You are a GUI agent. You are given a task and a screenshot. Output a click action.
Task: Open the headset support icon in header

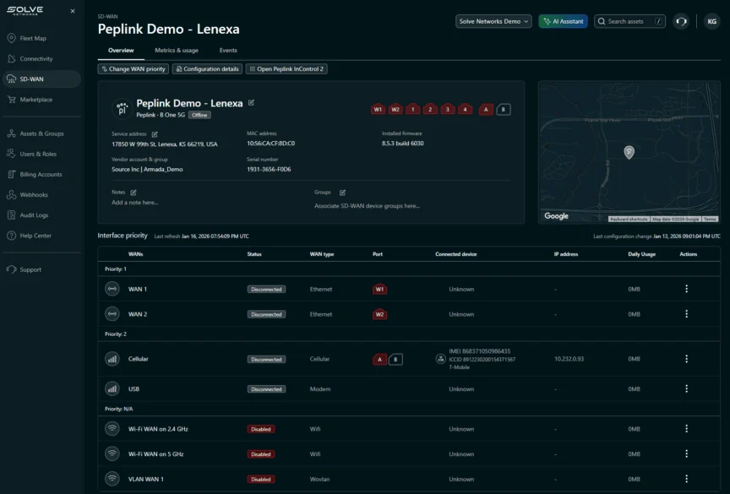[681, 21]
